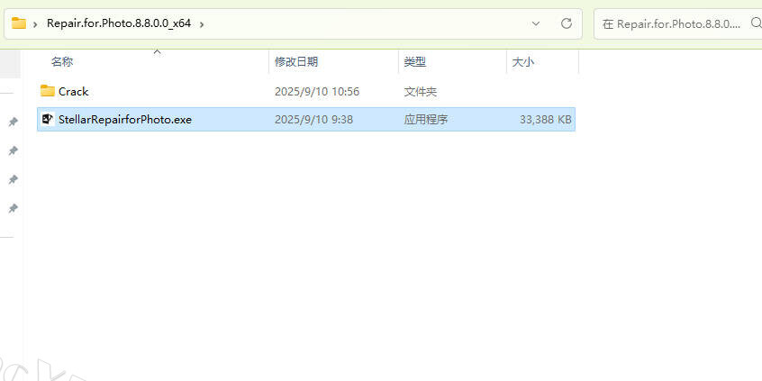Select the StellarRepairforPhoto.exe file name
This screenshot has height=381, width=762.
tap(125, 119)
